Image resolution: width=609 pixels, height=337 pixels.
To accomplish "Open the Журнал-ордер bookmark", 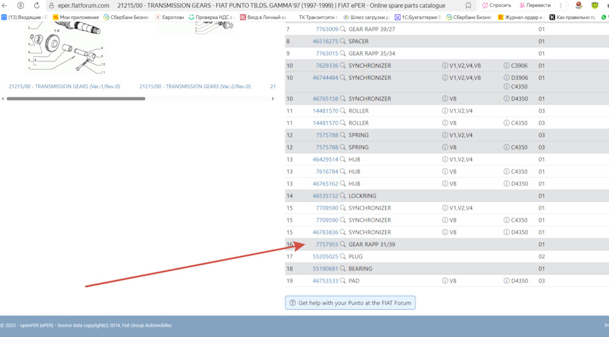I will pos(521,18).
